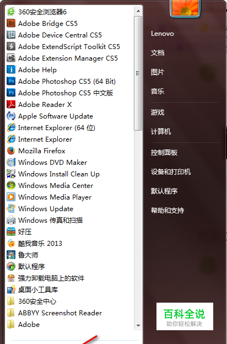Open 默认程序 icon in the program list
Viewport: 227px width, 344px height.
[11, 267]
